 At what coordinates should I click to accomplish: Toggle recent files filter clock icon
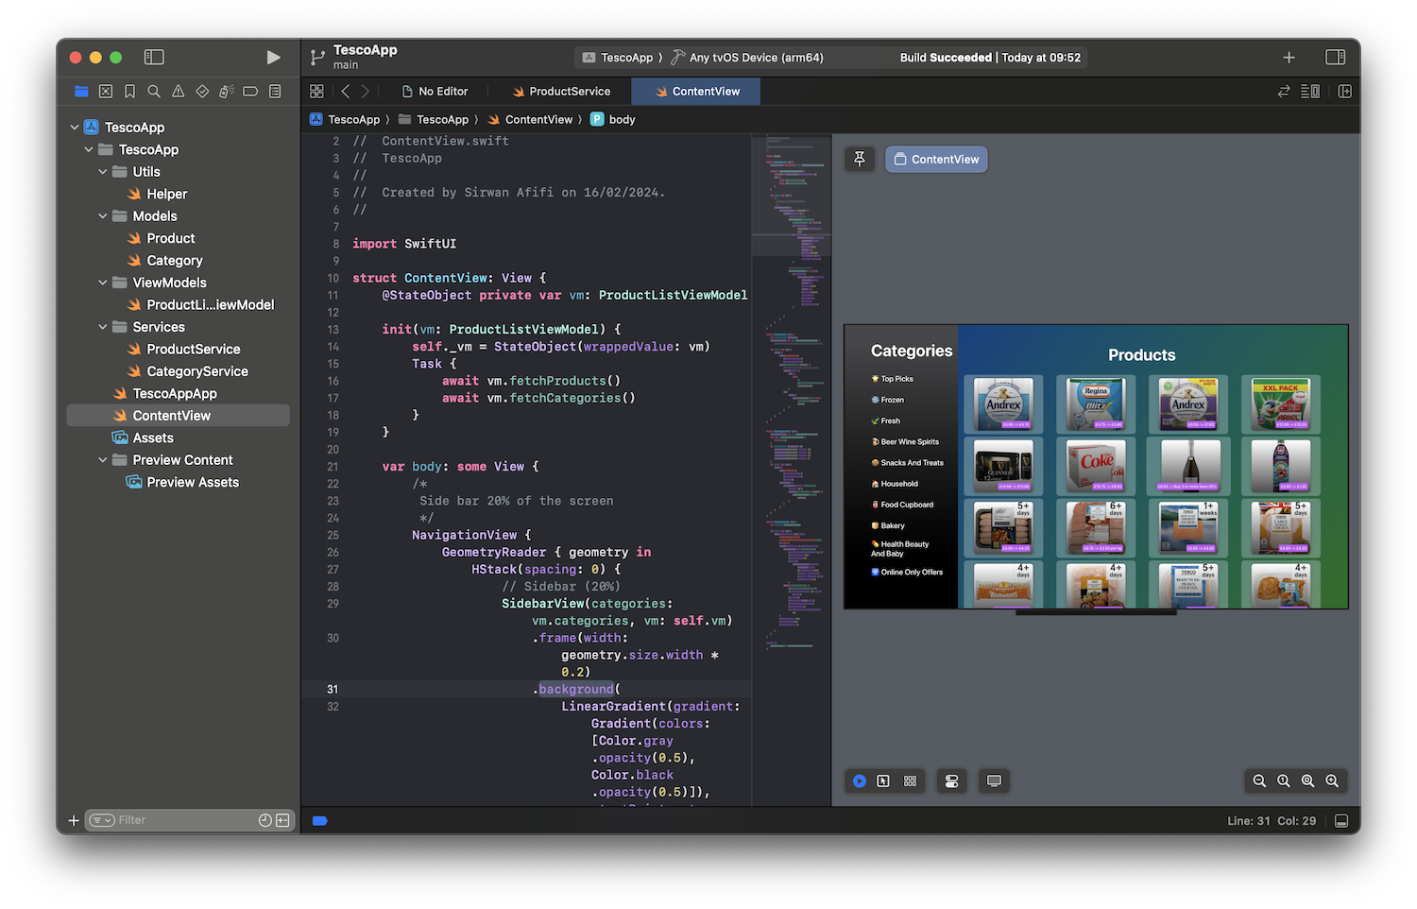pyautogui.click(x=265, y=820)
